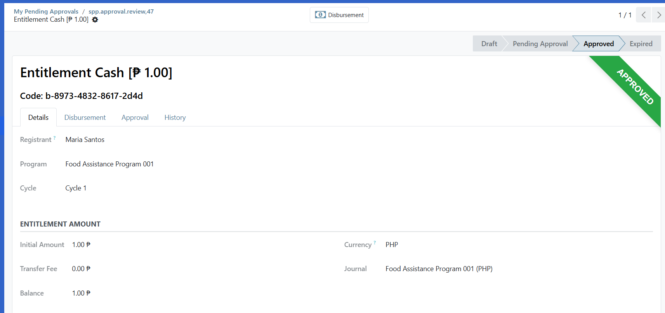The width and height of the screenshot is (665, 313).
Task: Open the History tab
Action: pos(175,118)
